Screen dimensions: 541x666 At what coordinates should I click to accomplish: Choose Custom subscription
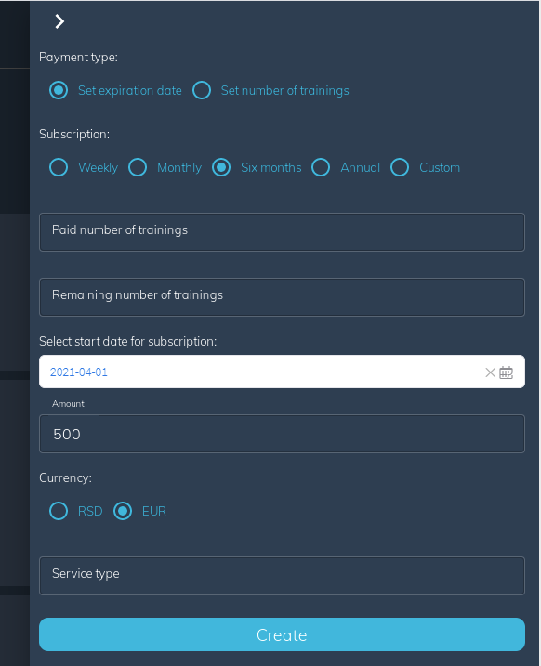(x=400, y=167)
